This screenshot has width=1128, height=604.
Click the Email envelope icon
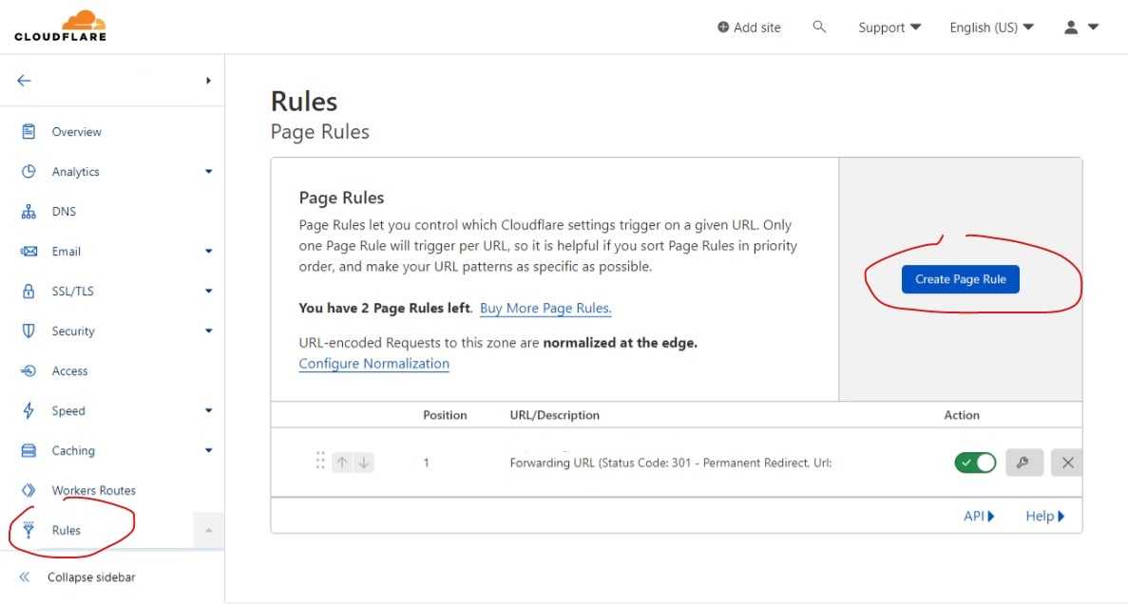(29, 251)
